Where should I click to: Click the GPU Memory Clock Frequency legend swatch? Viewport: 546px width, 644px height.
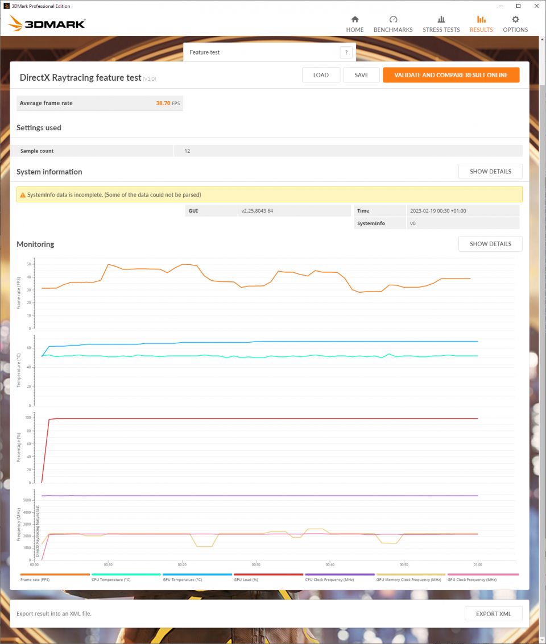411,575
